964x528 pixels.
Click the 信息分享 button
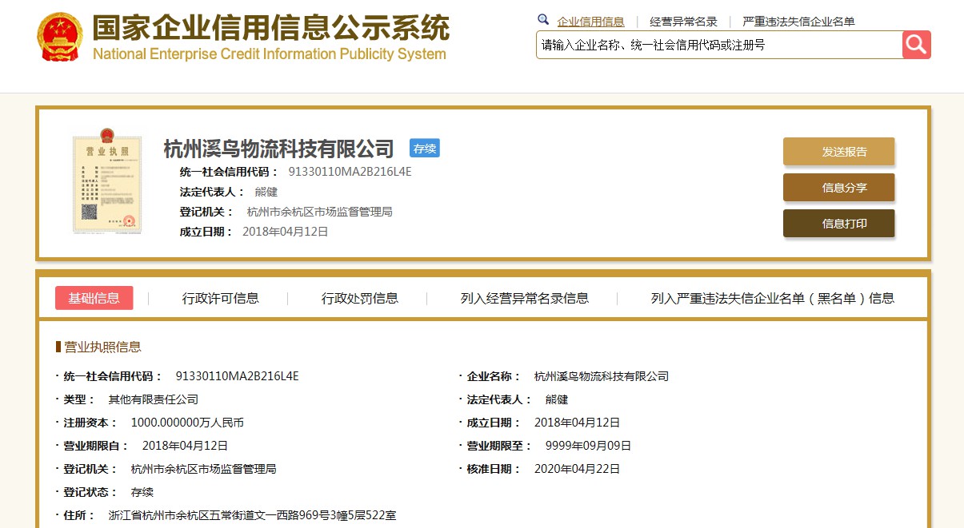pos(839,188)
